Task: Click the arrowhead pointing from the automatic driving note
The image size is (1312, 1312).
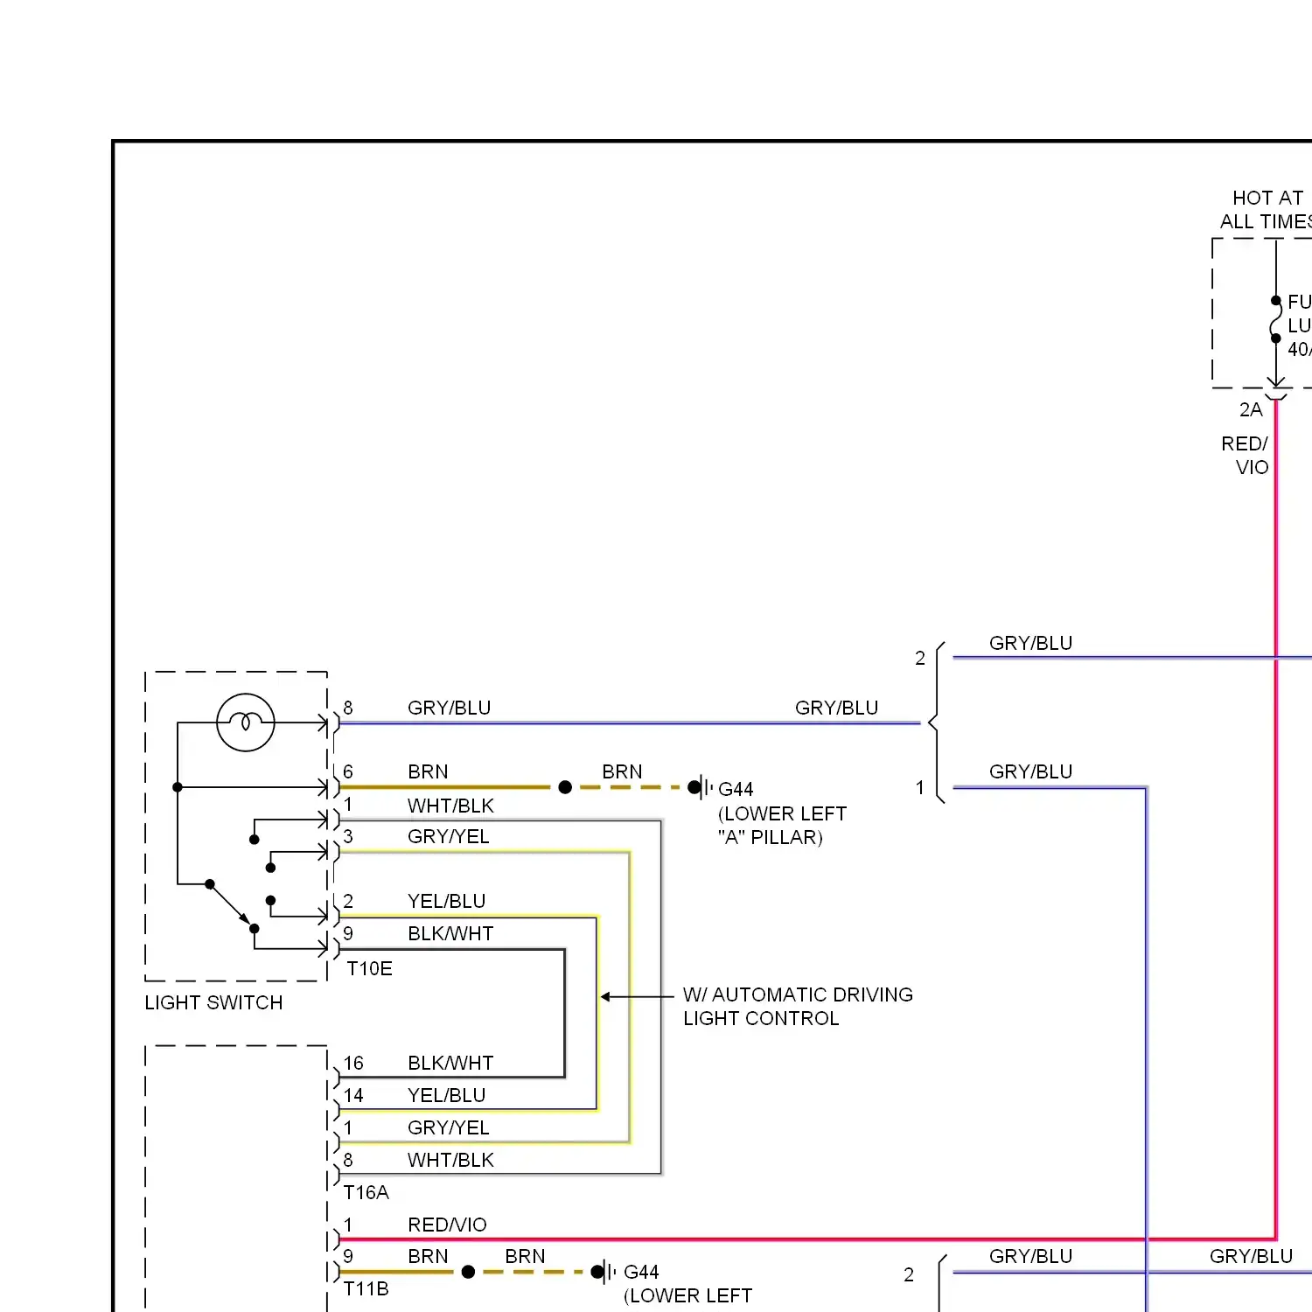Action: (605, 996)
